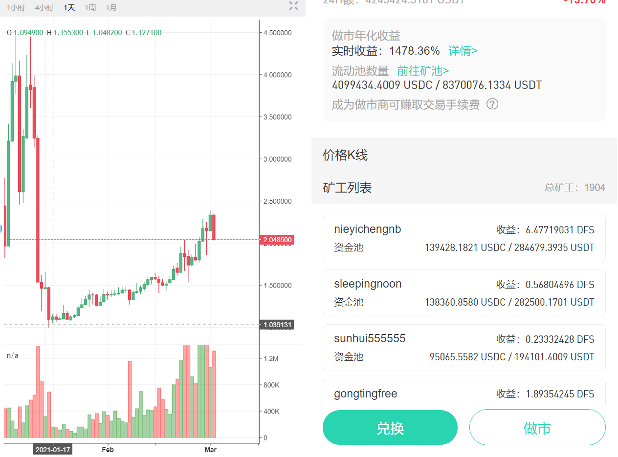The width and height of the screenshot is (618, 457).
Task: Click the 前往矿池 link
Action: 422,71
